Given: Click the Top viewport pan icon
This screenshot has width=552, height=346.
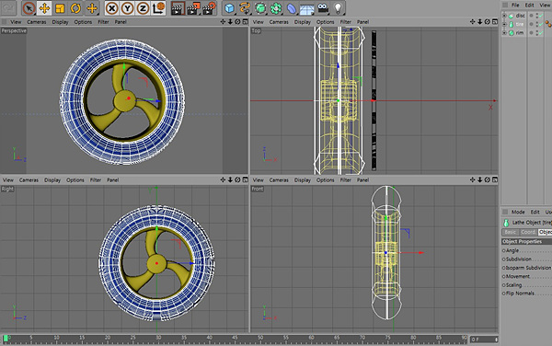Looking at the screenshot, I should point(473,22).
